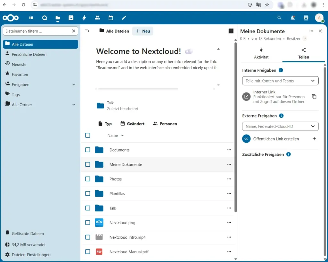Screen dimensions: 328x262
Task: Open the Nextcloud logo home link
Action: [x=11, y=18]
